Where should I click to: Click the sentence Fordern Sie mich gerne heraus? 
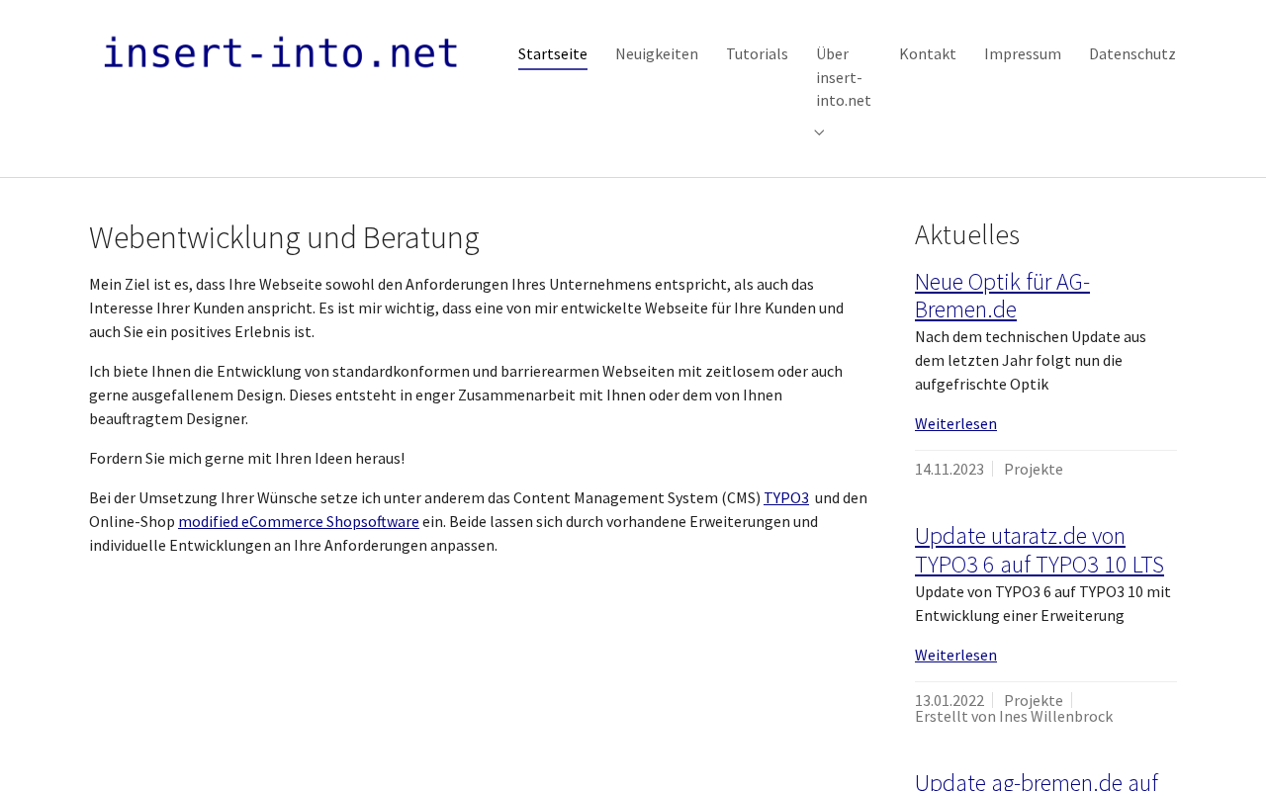pyautogui.click(x=246, y=458)
